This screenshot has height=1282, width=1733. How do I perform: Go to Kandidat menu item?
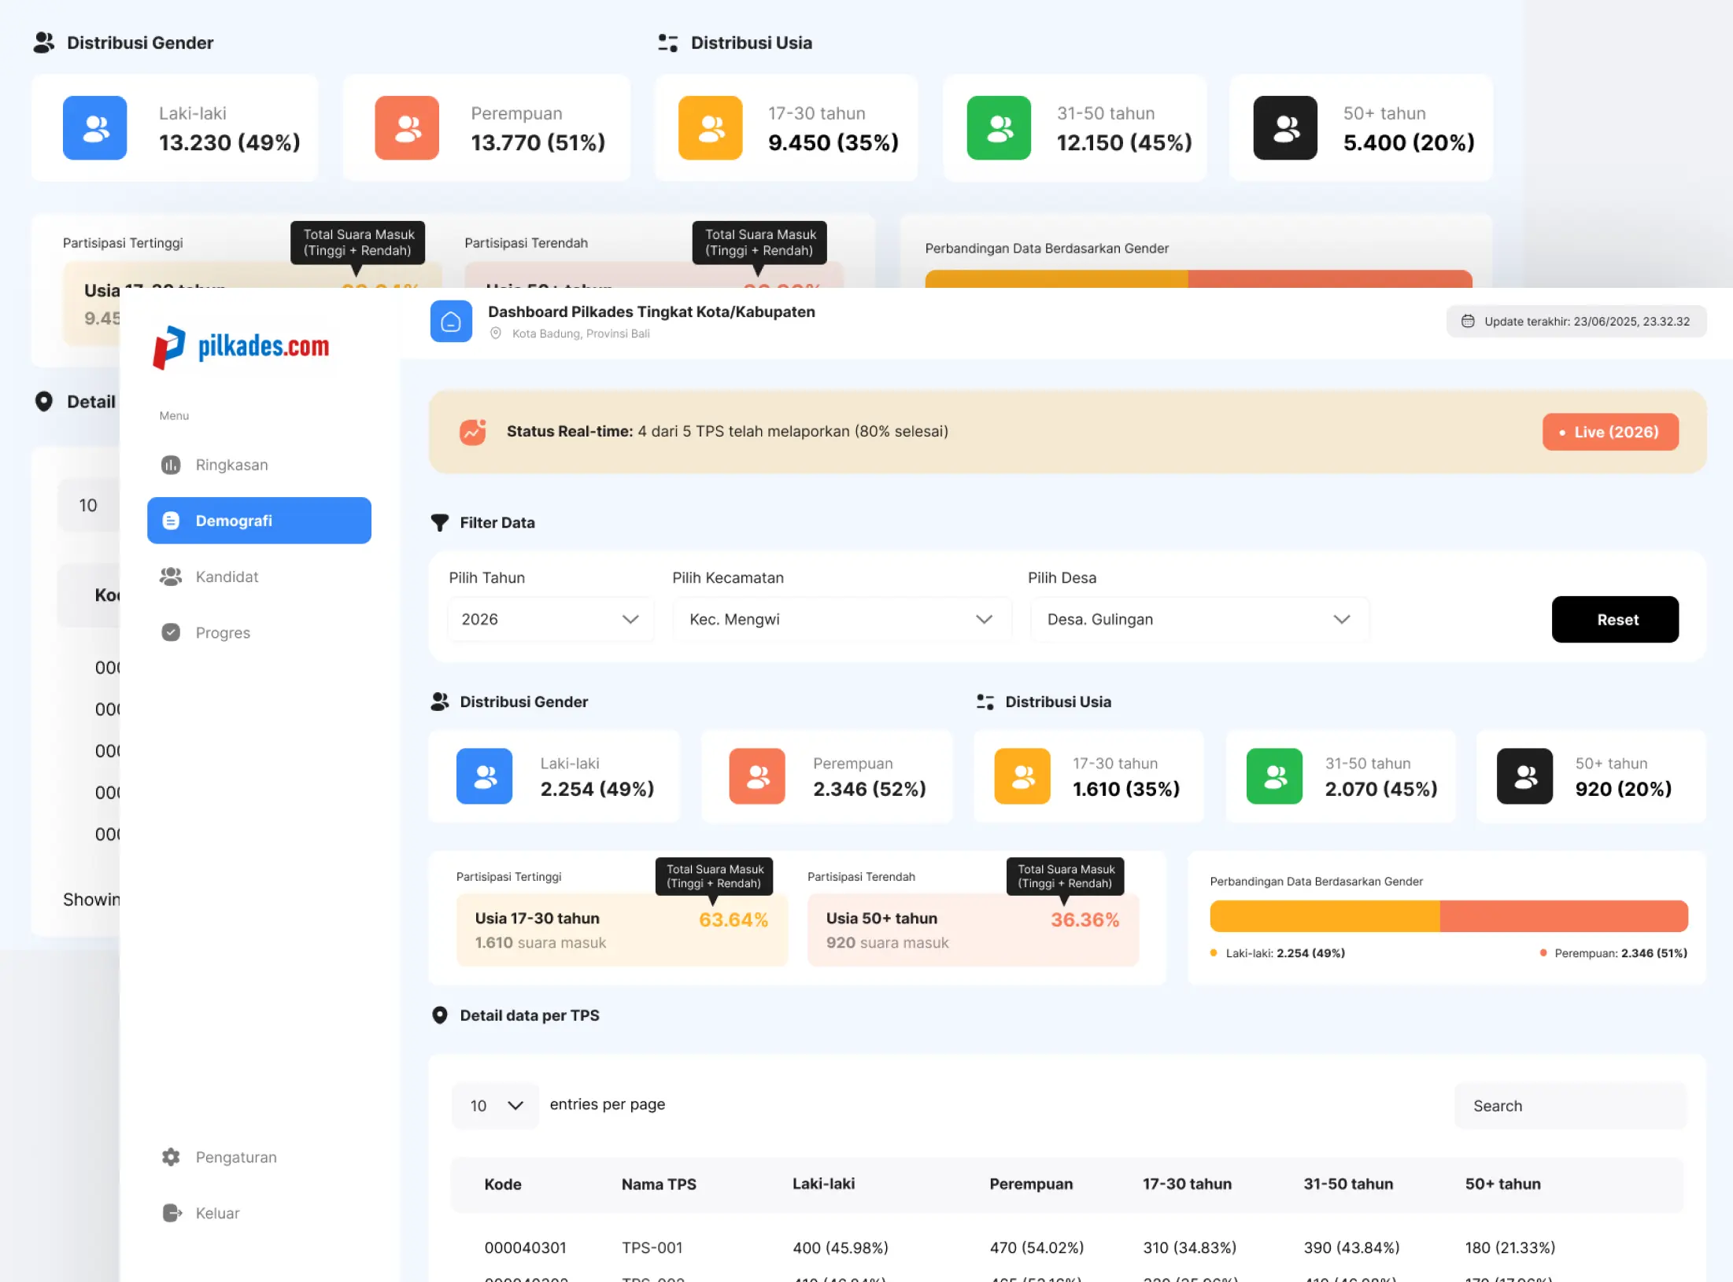[226, 577]
